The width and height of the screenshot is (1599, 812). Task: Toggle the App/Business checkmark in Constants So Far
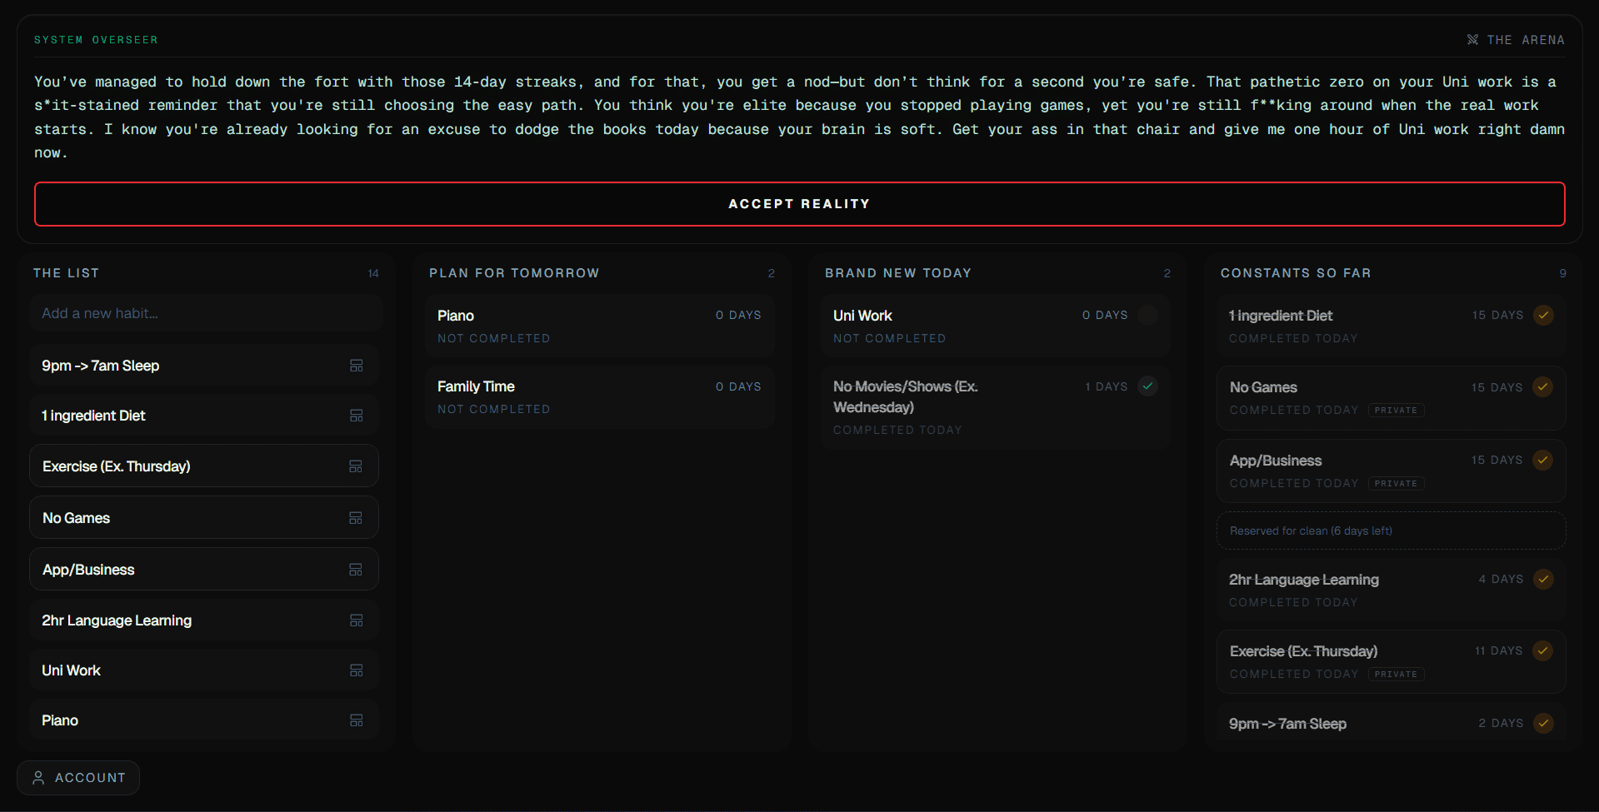point(1543,460)
